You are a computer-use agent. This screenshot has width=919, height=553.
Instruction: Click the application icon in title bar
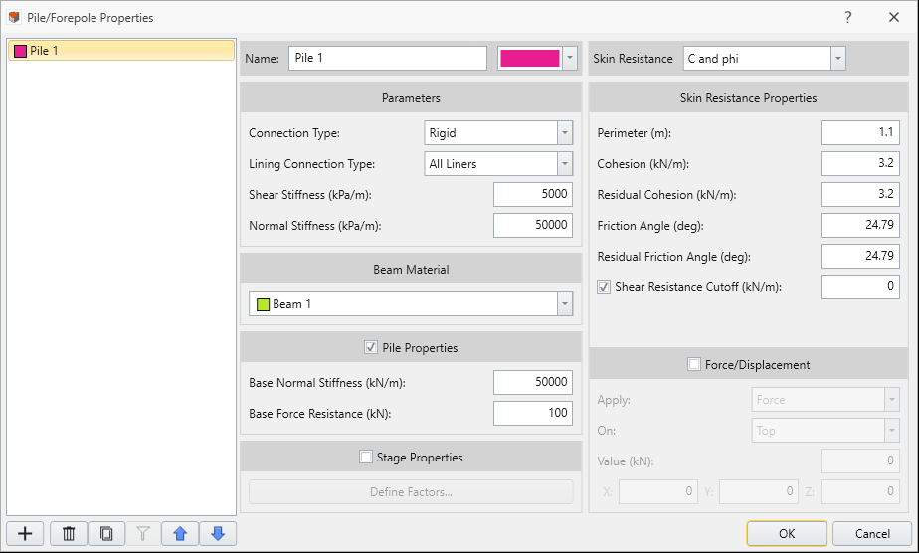tap(14, 17)
